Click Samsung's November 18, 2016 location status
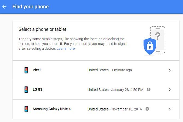 (115, 109)
